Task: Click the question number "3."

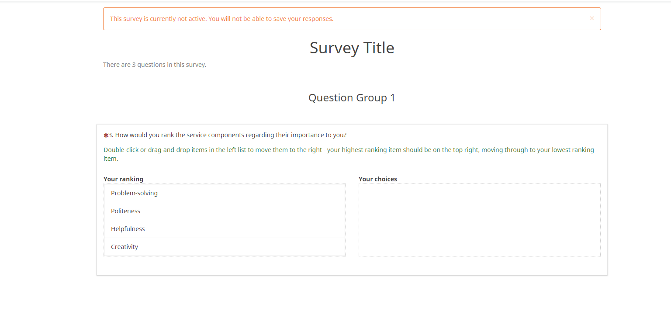Action: coord(111,135)
